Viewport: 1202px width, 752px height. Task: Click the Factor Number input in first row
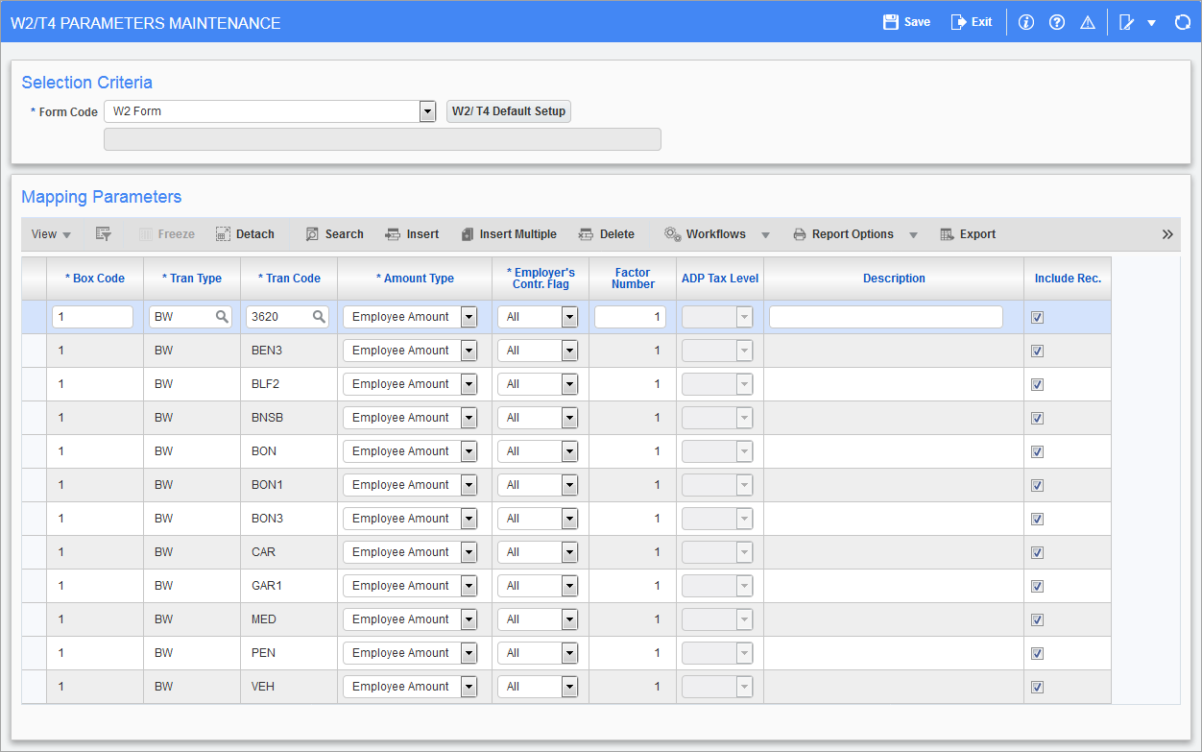[630, 317]
